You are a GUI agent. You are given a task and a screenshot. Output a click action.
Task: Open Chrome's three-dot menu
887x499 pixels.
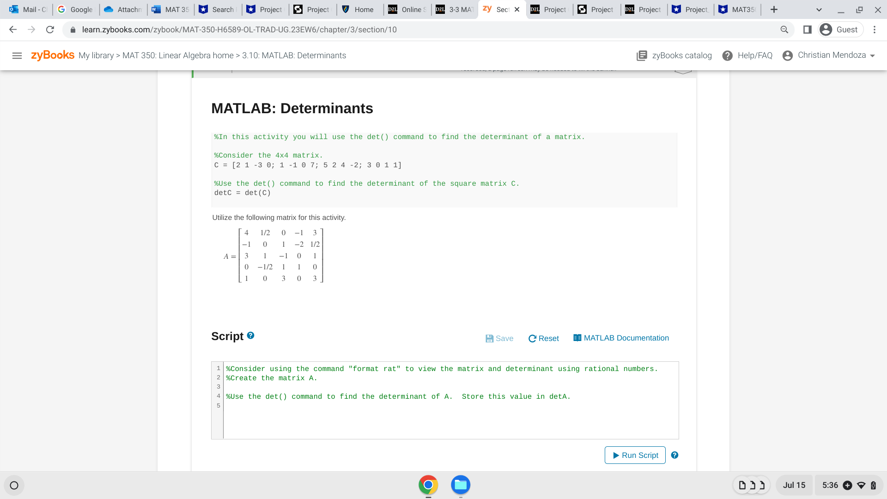875,30
